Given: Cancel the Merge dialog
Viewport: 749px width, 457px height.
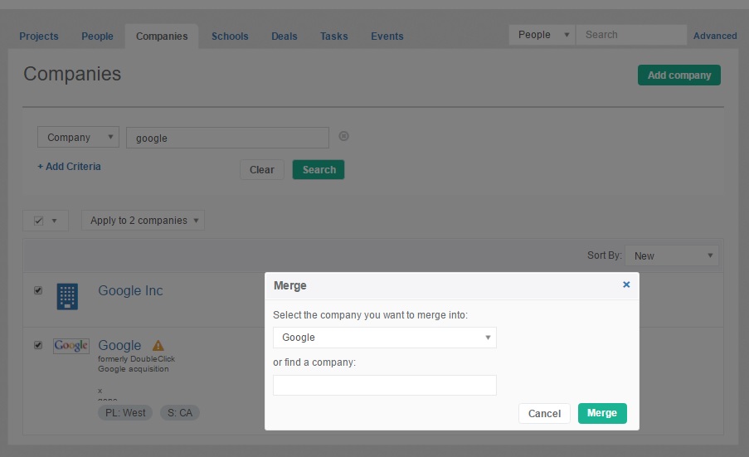Looking at the screenshot, I should [544, 413].
